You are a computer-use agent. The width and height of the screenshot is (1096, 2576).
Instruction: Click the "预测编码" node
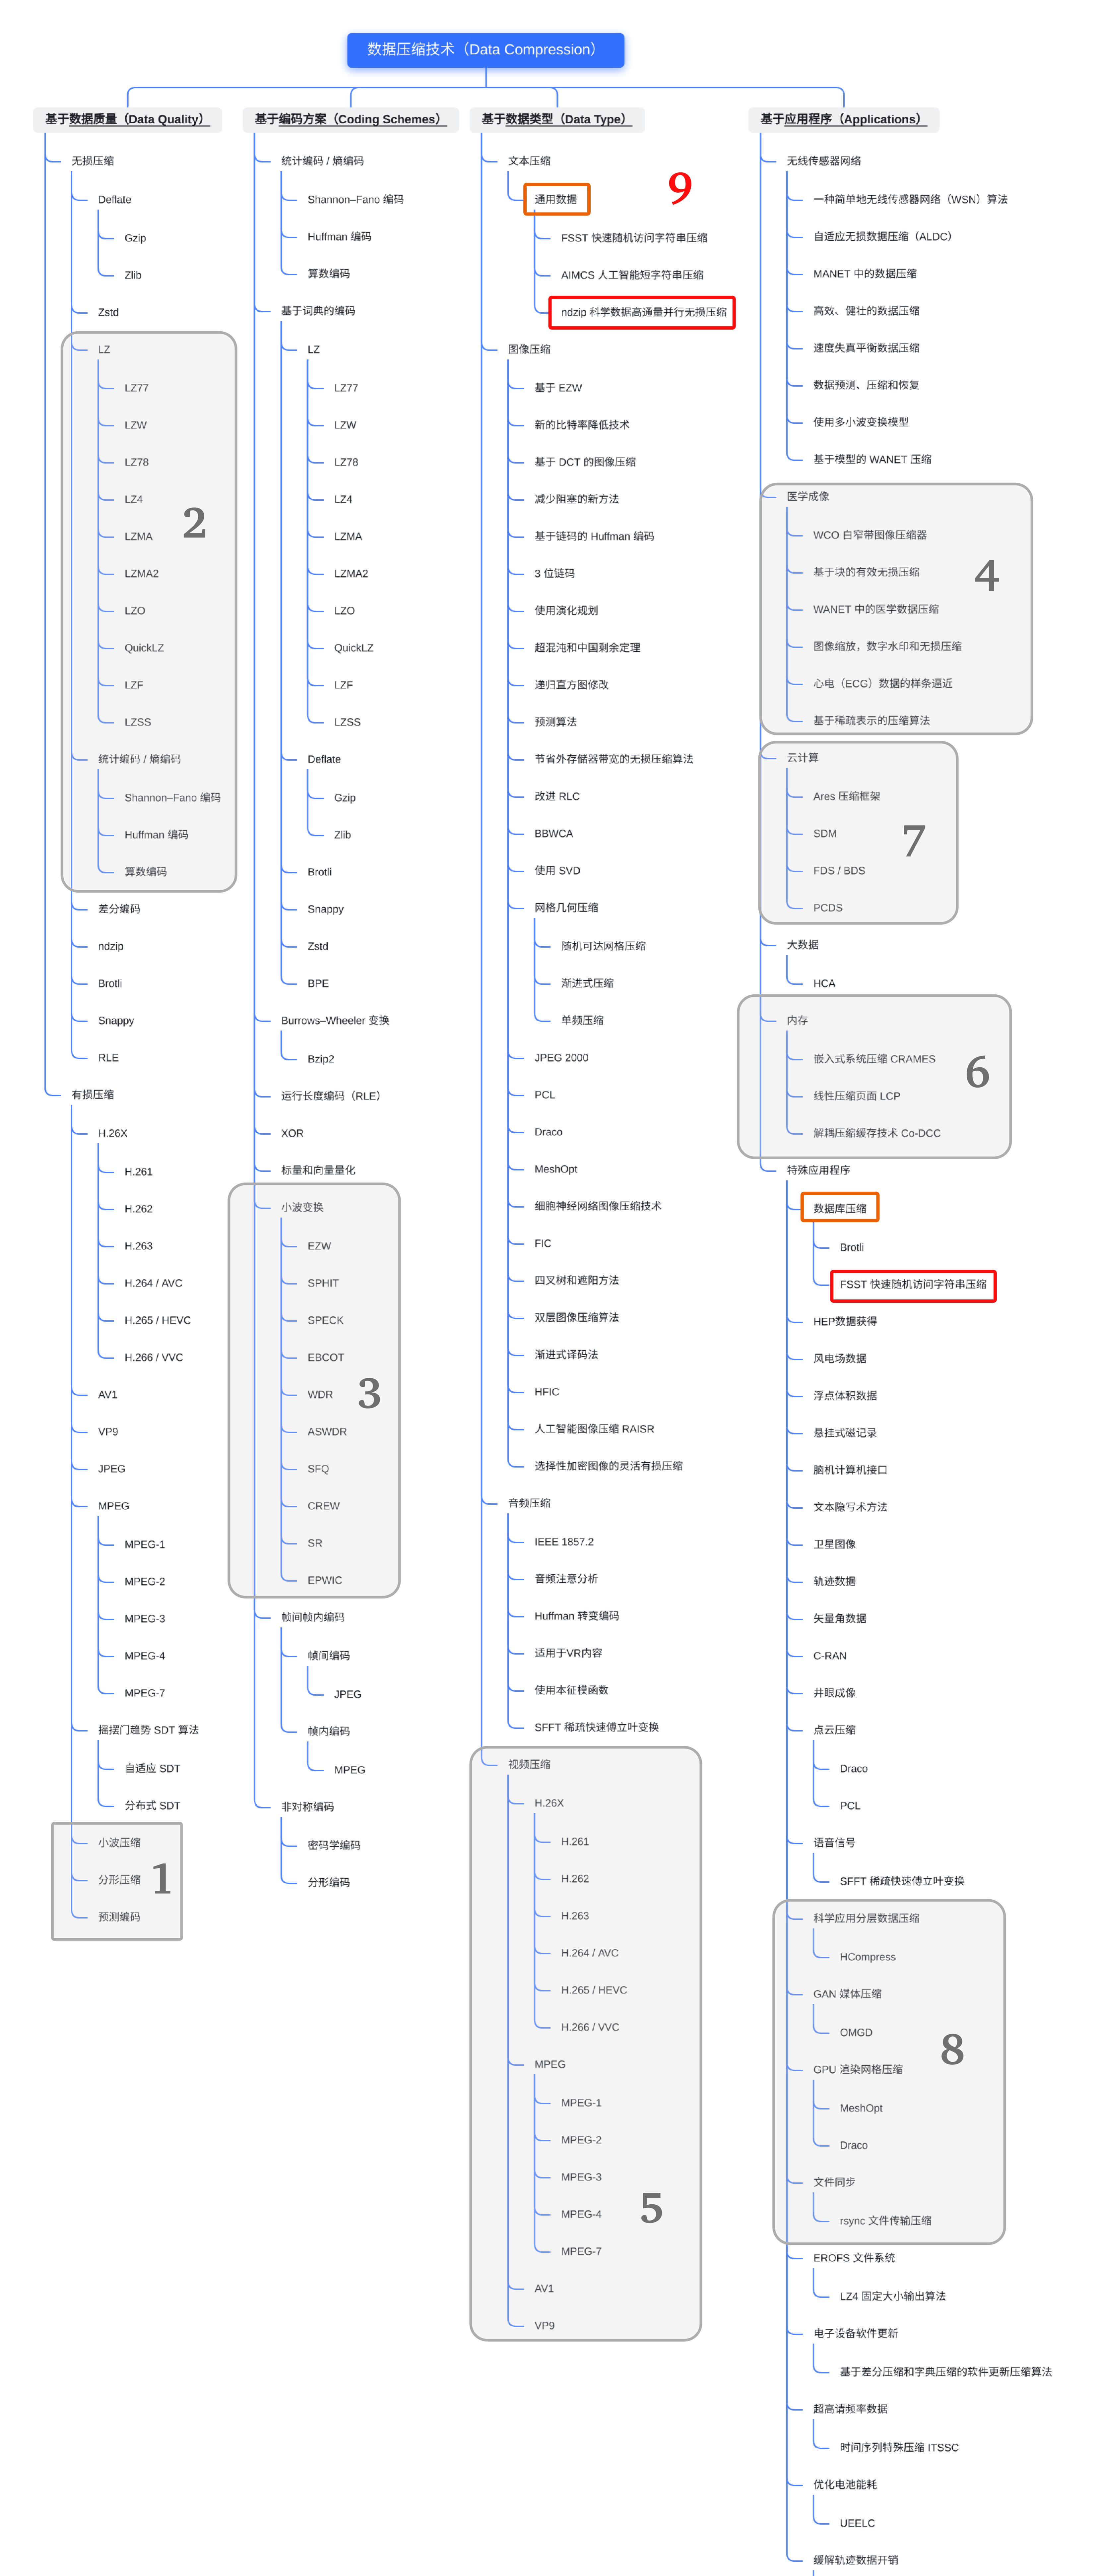coord(119,1917)
